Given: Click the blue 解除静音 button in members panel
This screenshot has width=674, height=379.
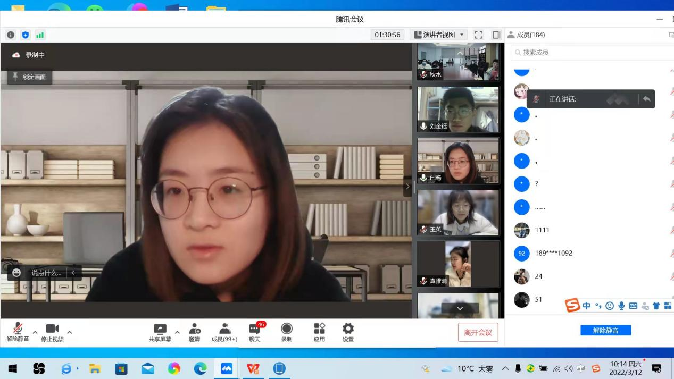Looking at the screenshot, I should pyautogui.click(x=605, y=331).
